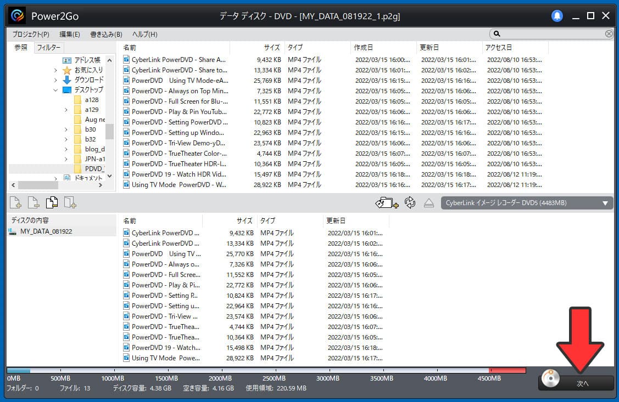Click the folder tree horizontal scrollbar thumb
Image resolution: width=619 pixels, height=402 pixels.
38,185
